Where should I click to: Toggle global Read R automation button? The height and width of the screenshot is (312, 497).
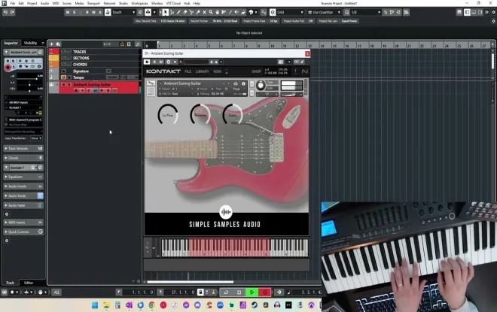[x=87, y=12]
